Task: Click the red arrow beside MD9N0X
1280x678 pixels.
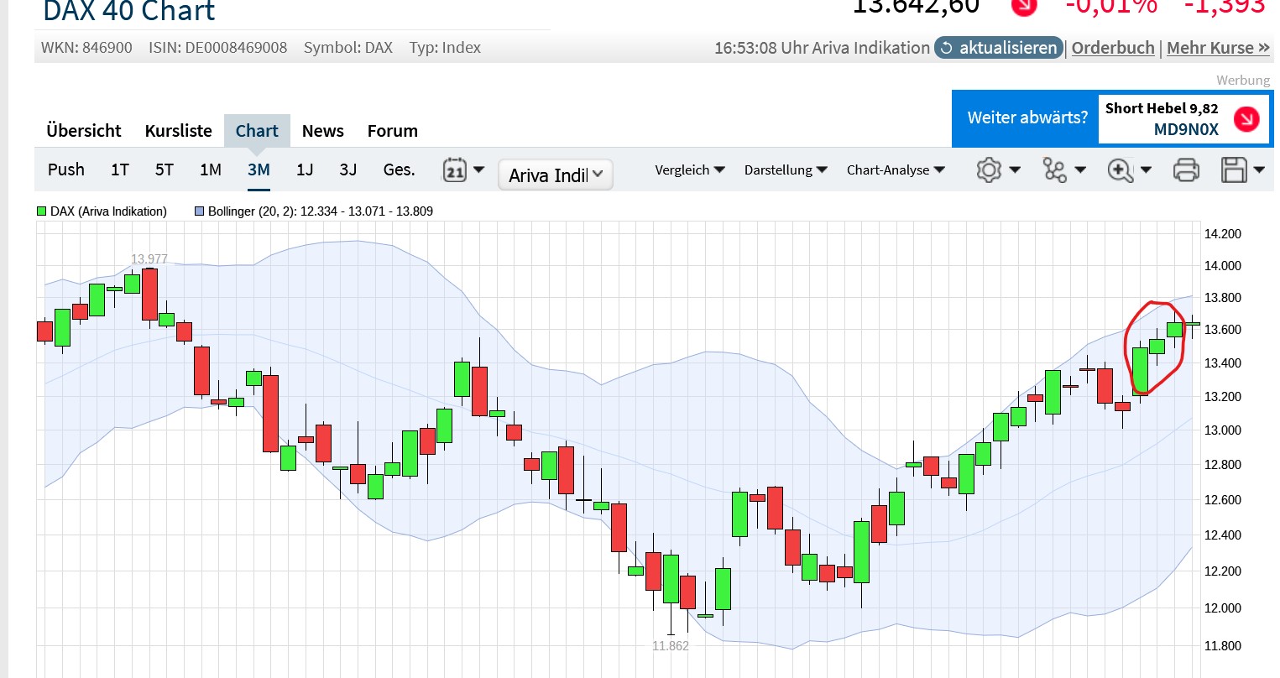Action: (1246, 119)
